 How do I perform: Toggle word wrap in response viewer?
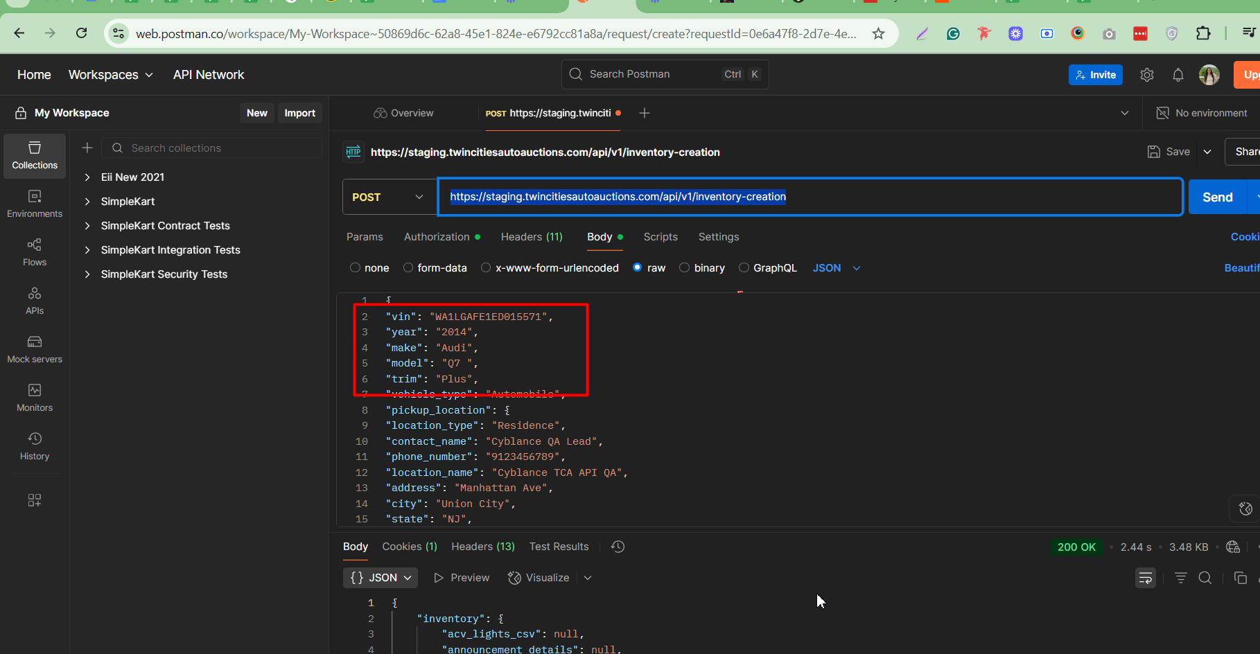1146,578
